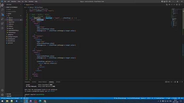Viewport: 184px width, 103px height.
Task: Toggle Spell checker in status bar
Action: (x=168, y=98)
